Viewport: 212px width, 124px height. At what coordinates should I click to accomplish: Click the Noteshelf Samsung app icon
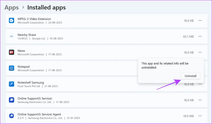tap(11, 84)
